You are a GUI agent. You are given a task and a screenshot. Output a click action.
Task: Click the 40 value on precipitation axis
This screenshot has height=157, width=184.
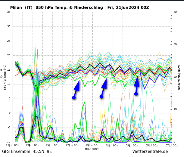click(x=175, y=12)
